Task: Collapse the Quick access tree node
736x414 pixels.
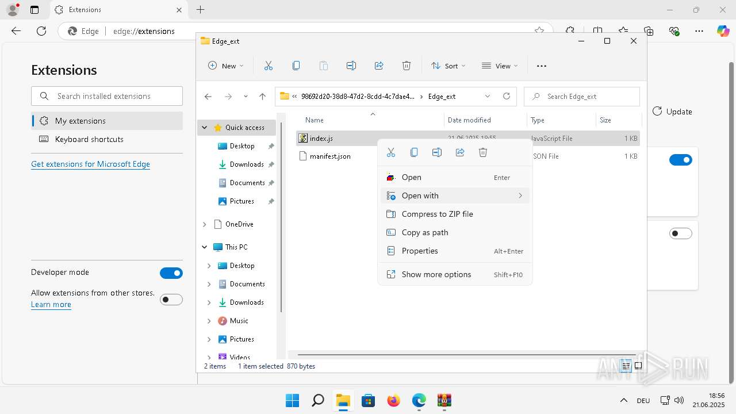Action: (205, 128)
